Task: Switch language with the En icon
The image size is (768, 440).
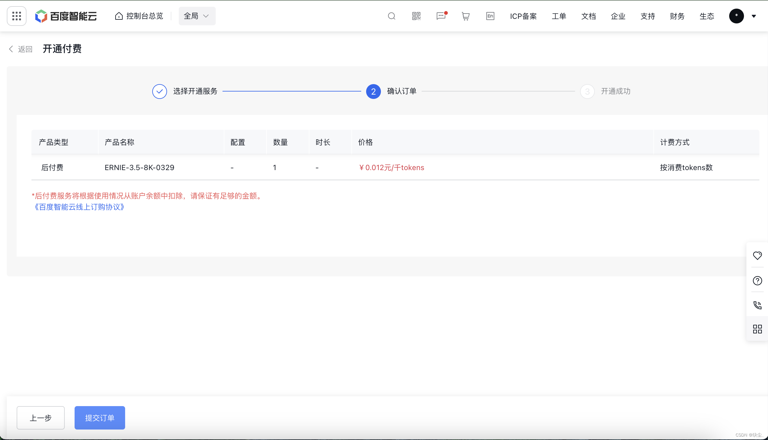Action: 490,16
